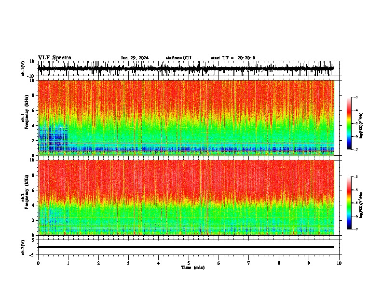The image size is (382, 295).
Task: Click the ch.1 spectrogram color scale bar
Action: tap(349, 123)
